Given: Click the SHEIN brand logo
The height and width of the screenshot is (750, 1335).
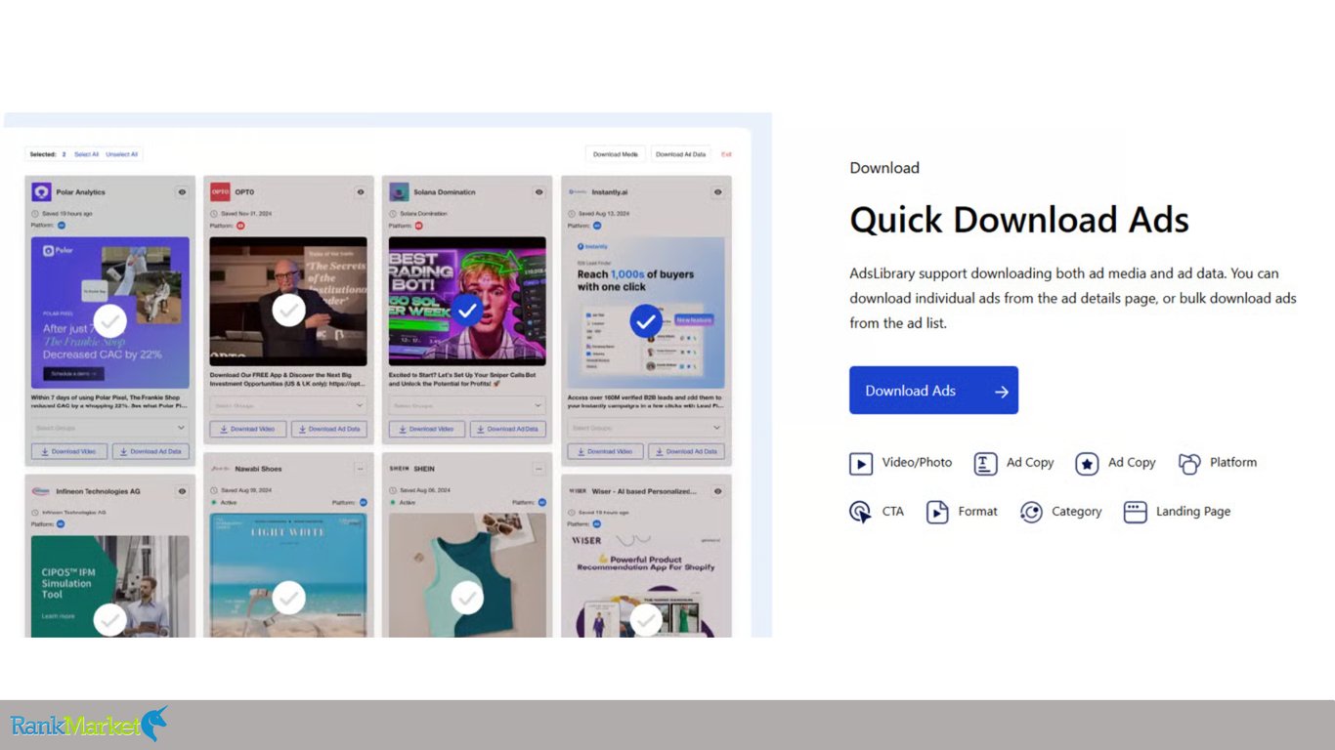Looking at the screenshot, I should point(399,469).
